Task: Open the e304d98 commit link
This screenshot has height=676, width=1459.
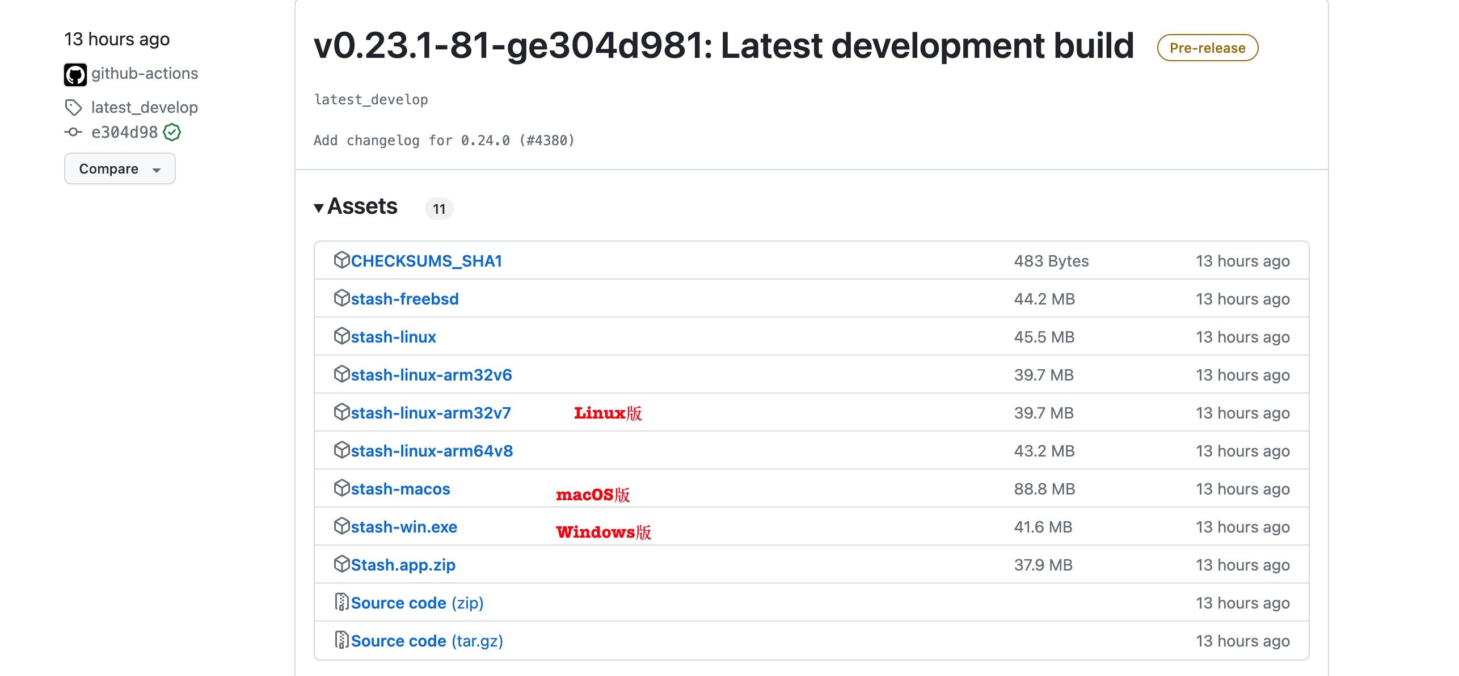Action: pos(124,132)
